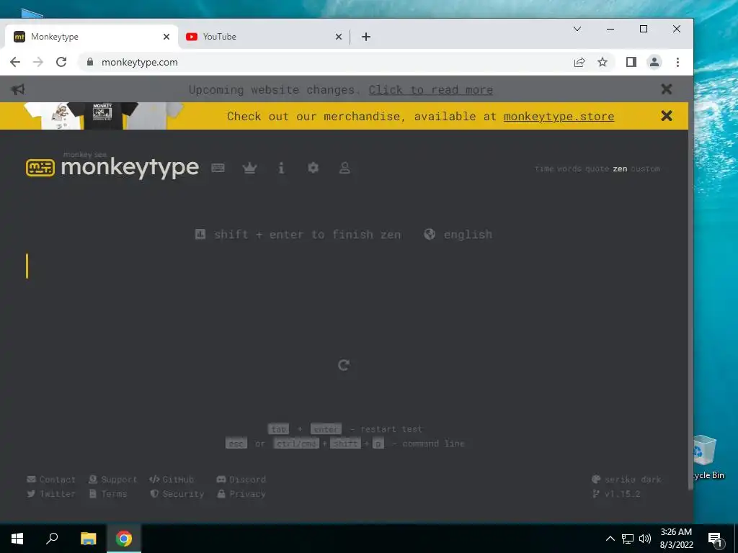Toggle the Chrome side panel
738x553 pixels.
tap(631, 62)
